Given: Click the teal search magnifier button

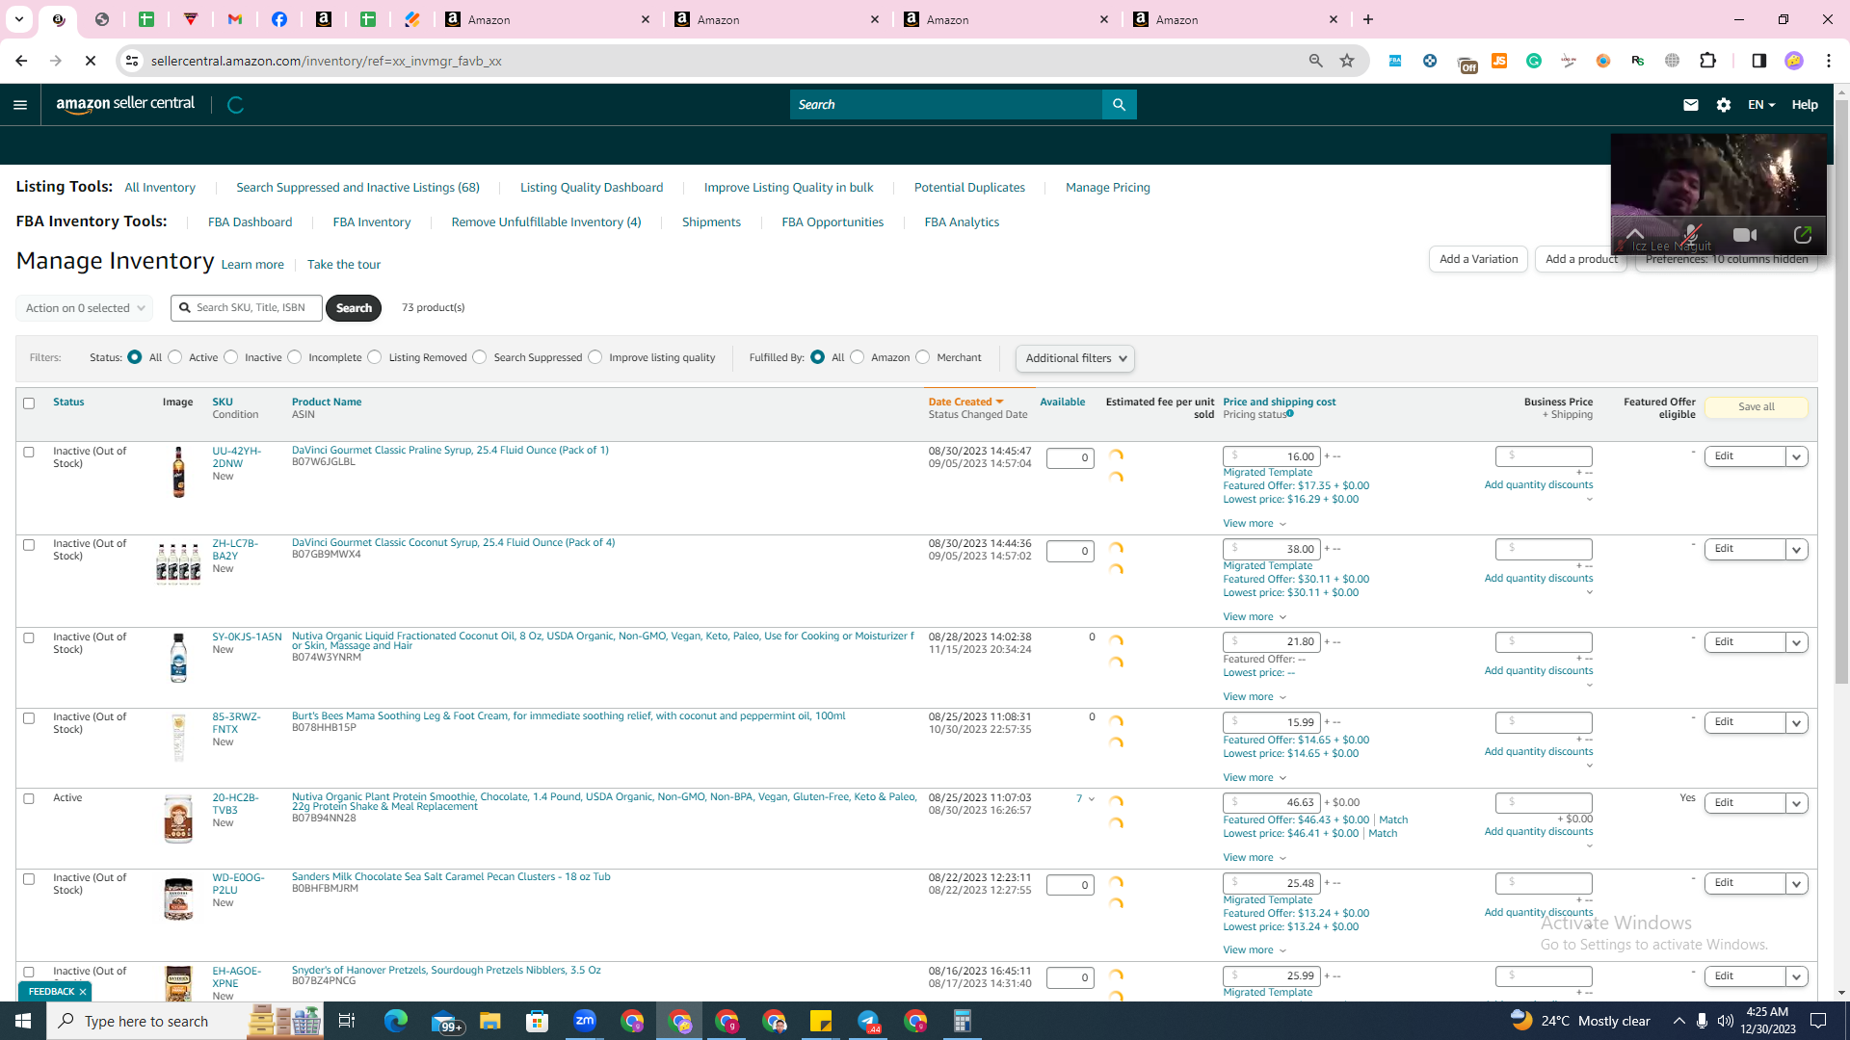Looking at the screenshot, I should click(x=1119, y=105).
